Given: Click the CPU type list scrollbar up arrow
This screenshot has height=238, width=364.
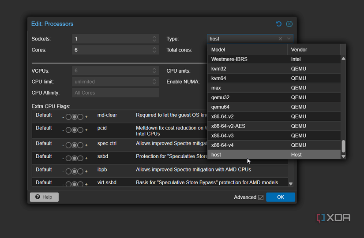Looking at the screenshot, I should (x=343, y=59).
